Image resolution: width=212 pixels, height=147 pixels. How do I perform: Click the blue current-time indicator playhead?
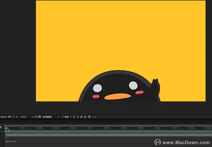pos(6,128)
